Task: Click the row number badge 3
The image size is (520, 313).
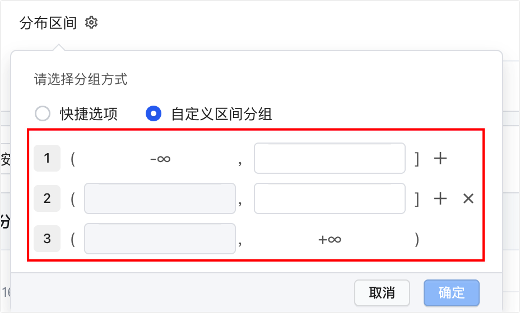Action: pos(47,239)
